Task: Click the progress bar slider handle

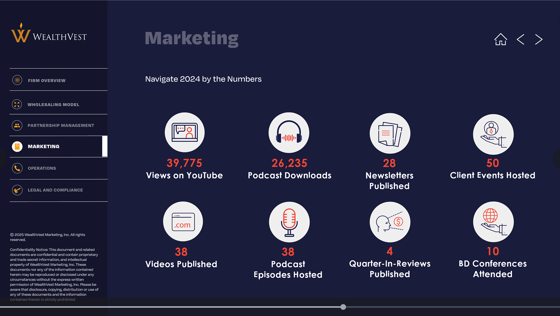Action: click(x=343, y=307)
